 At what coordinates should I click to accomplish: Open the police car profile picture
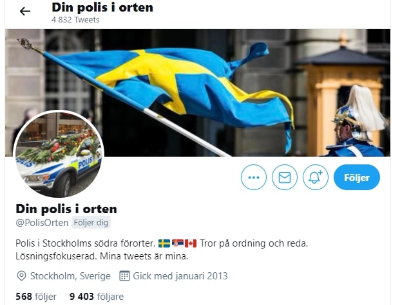(x=59, y=154)
